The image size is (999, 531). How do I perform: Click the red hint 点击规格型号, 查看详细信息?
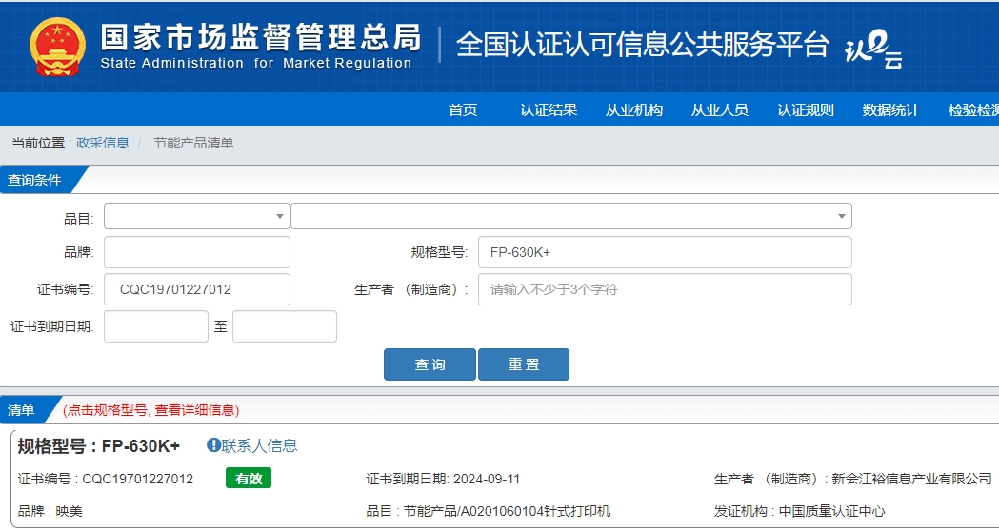pos(151,411)
